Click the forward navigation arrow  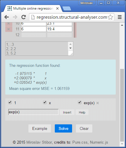click(15, 17)
